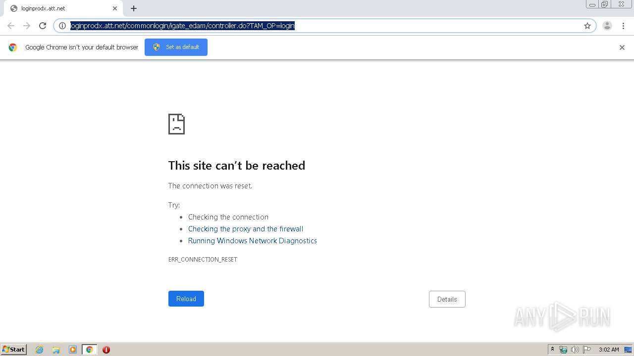This screenshot has width=634, height=356.
Task: Open Windows Media Player taskbar icon
Action: point(73,350)
